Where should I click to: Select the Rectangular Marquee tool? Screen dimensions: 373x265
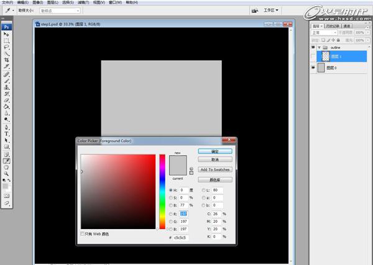(7, 40)
